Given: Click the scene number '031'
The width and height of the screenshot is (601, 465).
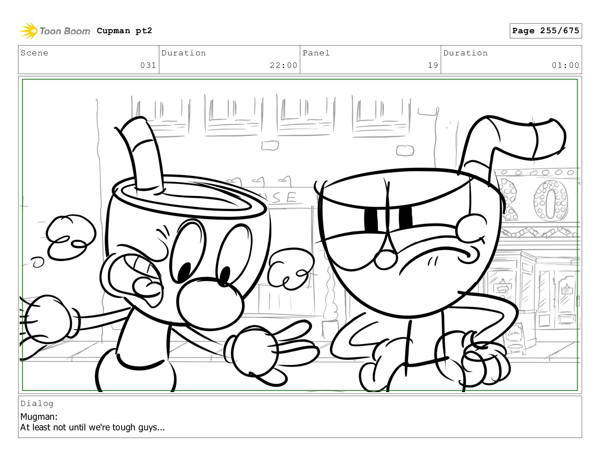Looking at the screenshot, I should click(148, 65).
